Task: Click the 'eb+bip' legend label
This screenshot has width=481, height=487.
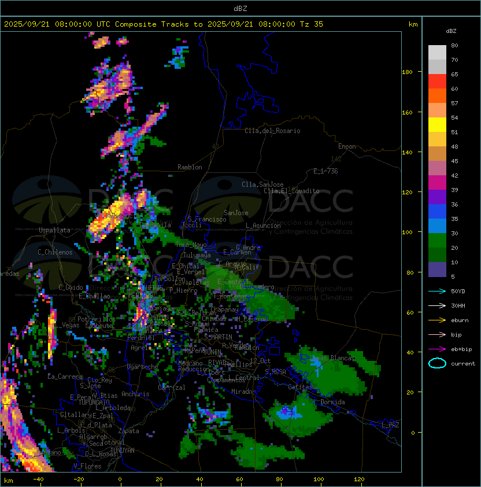Action: [461, 349]
